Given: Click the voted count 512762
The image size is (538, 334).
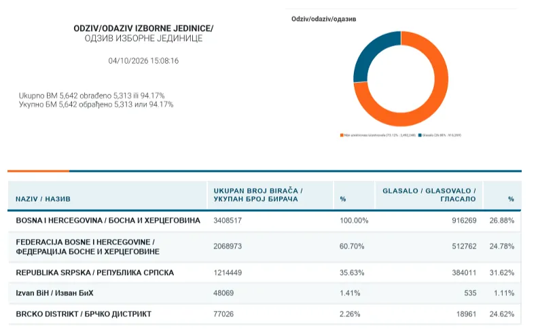Looking at the screenshot, I should [464, 246].
